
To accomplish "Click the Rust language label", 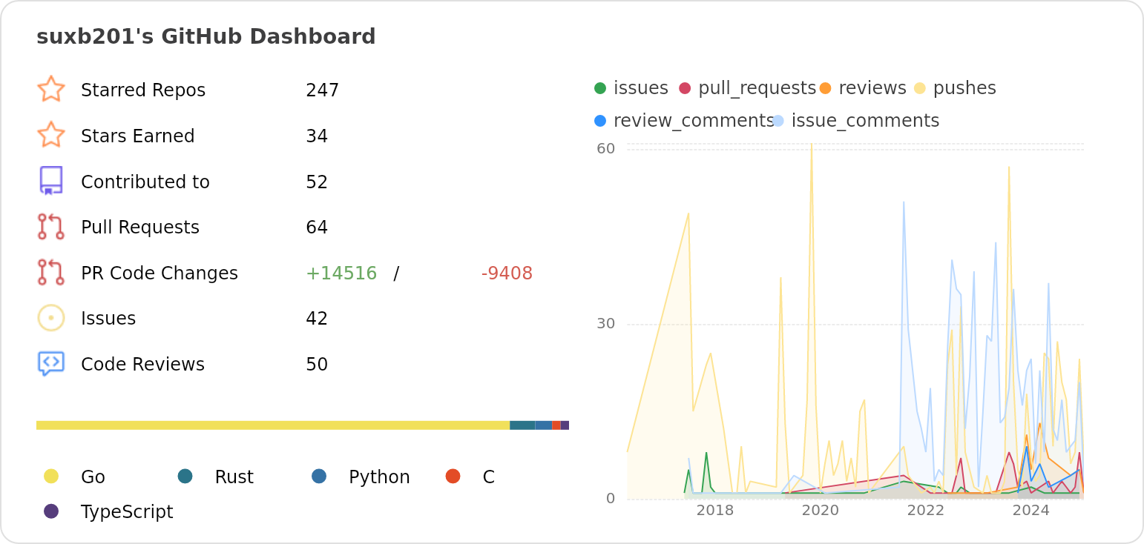I will click(x=234, y=477).
